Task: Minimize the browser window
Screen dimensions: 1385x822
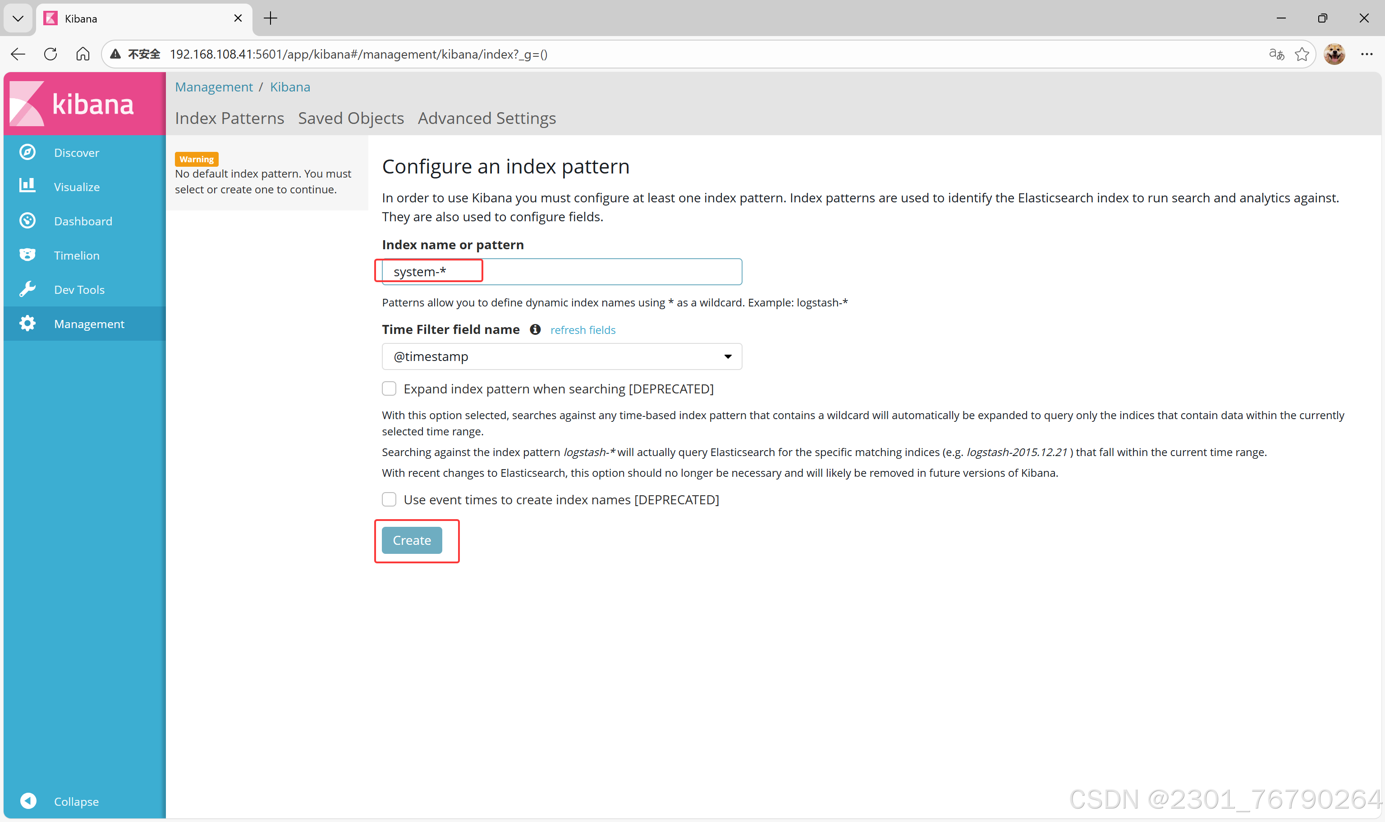Action: pos(1281,18)
